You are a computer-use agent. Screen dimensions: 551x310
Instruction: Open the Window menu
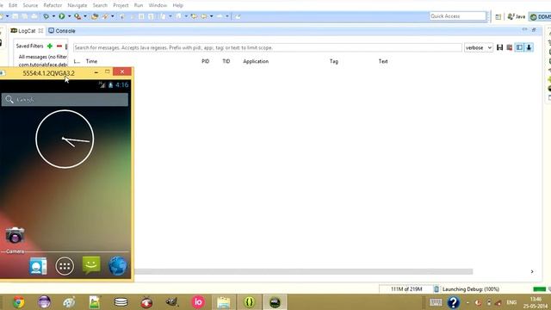[x=158, y=5]
